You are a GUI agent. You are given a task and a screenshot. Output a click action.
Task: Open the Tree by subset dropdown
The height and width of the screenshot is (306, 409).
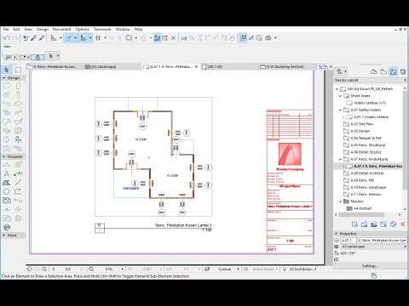371,80
